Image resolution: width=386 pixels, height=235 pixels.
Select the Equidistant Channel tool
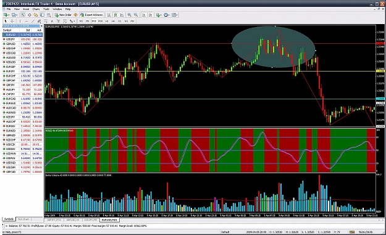pos(39,21)
